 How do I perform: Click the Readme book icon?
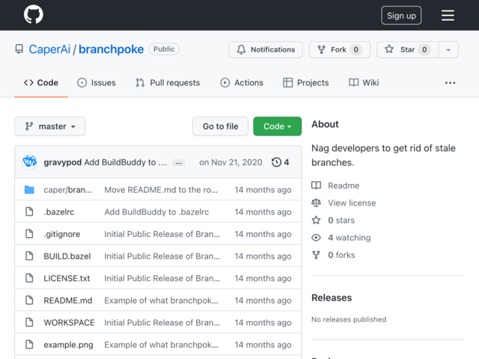point(316,185)
